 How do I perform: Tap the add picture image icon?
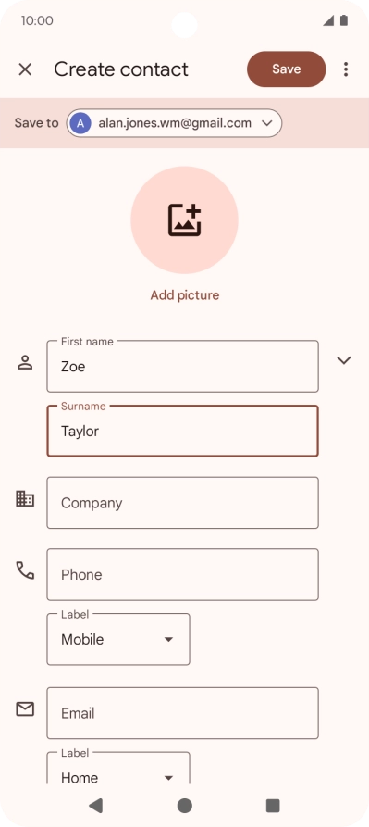coord(185,219)
